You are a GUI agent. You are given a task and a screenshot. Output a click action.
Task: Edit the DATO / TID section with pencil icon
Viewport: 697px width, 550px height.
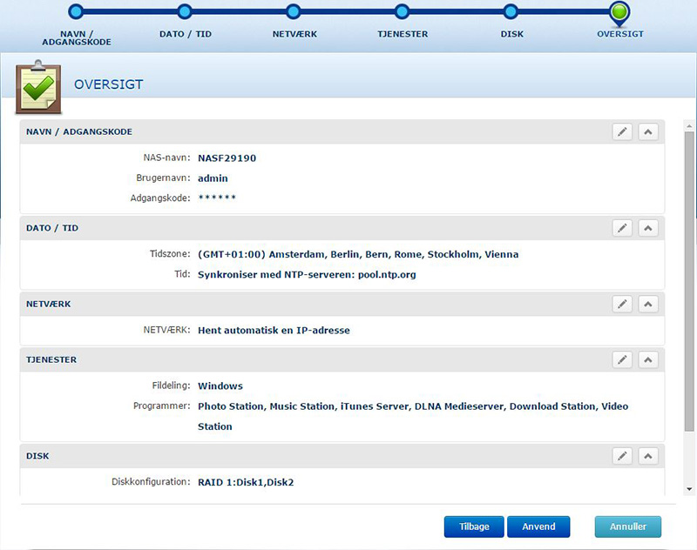tap(622, 228)
